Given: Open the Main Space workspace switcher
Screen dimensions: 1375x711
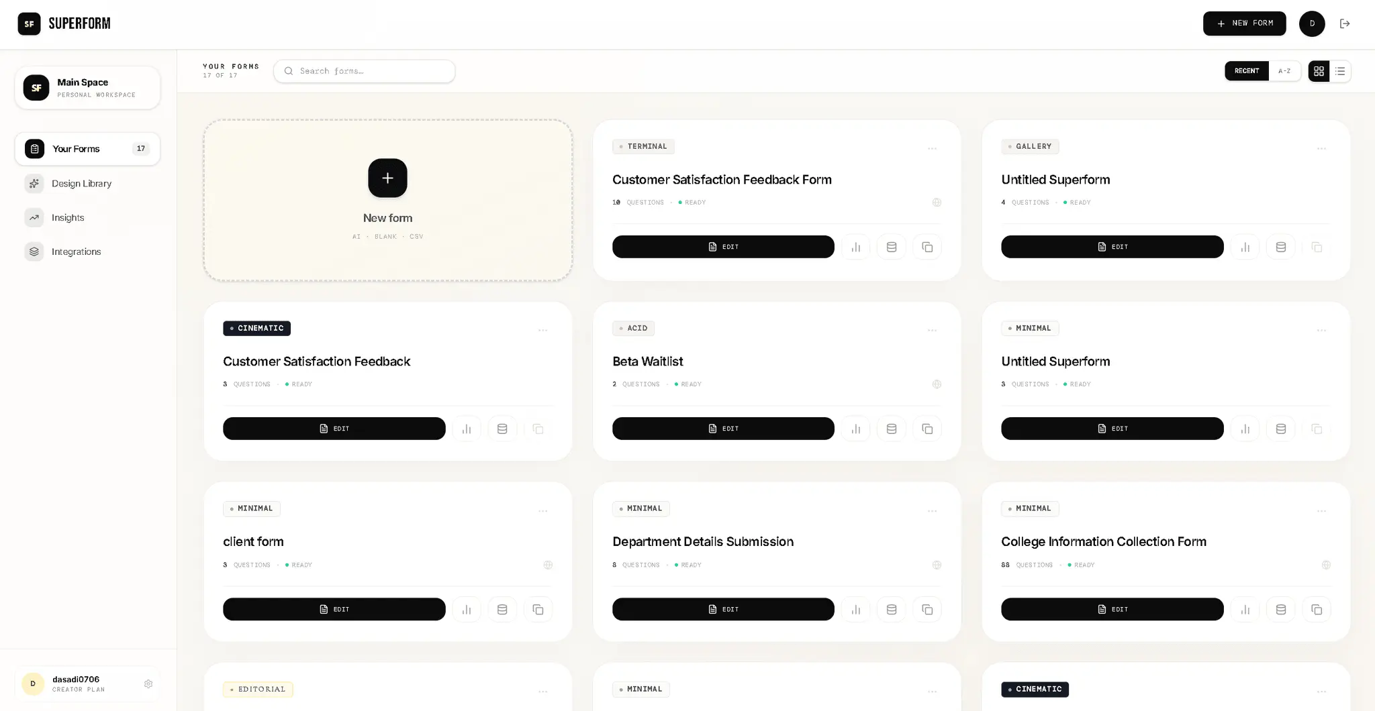Looking at the screenshot, I should [87, 88].
